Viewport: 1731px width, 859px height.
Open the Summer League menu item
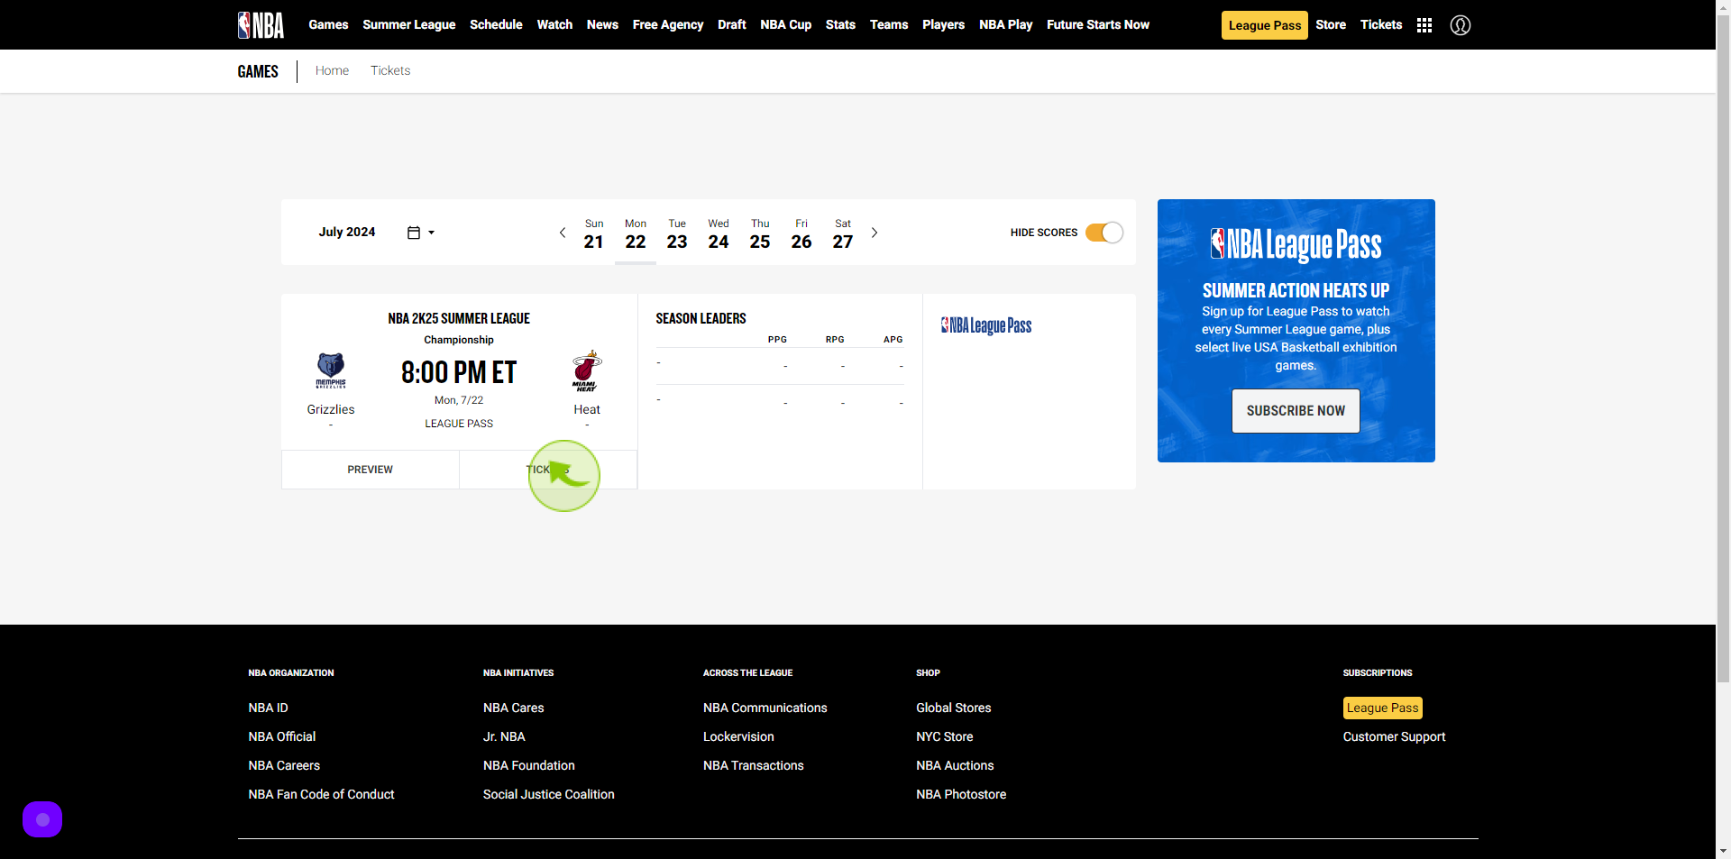[409, 24]
